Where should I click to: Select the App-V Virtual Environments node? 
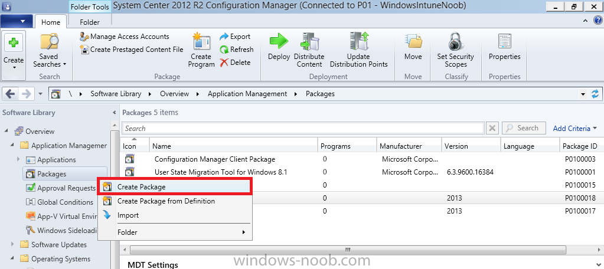click(x=60, y=216)
